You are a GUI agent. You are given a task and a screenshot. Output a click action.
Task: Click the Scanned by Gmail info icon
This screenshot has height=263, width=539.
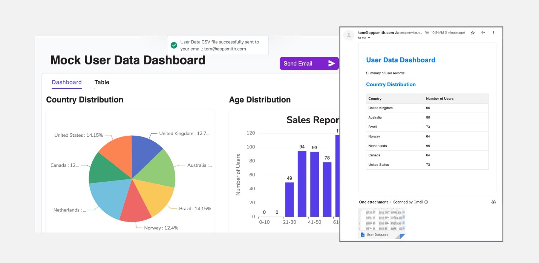(426, 202)
